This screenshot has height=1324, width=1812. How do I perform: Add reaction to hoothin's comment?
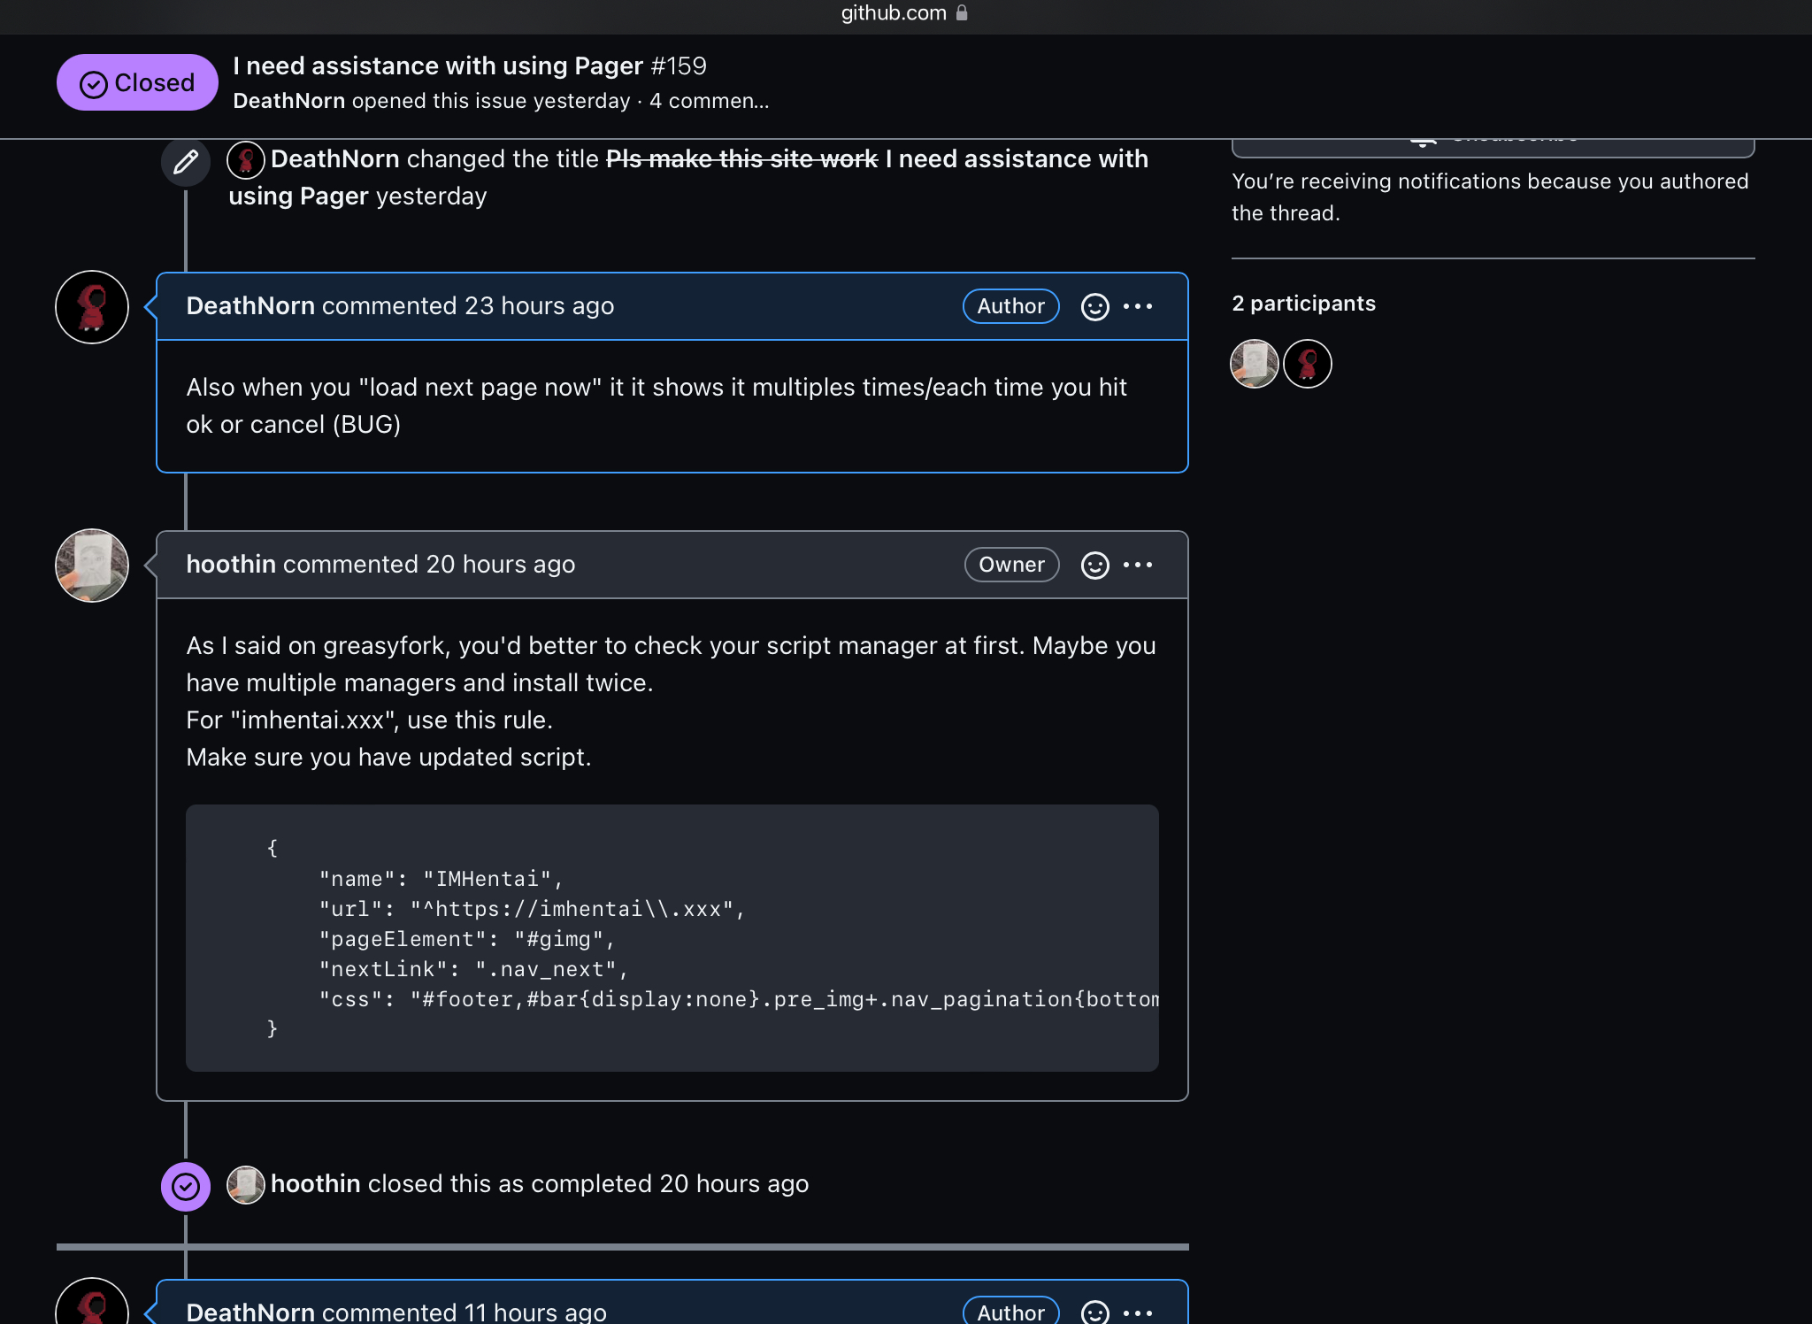pos(1094,565)
